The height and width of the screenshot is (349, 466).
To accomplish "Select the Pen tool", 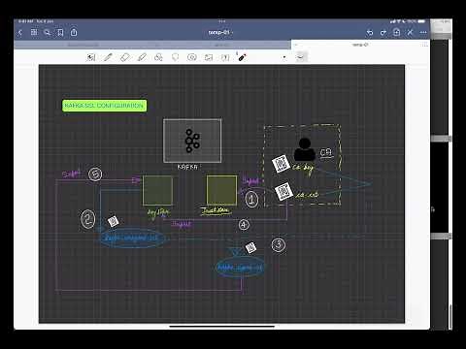I will click(108, 57).
